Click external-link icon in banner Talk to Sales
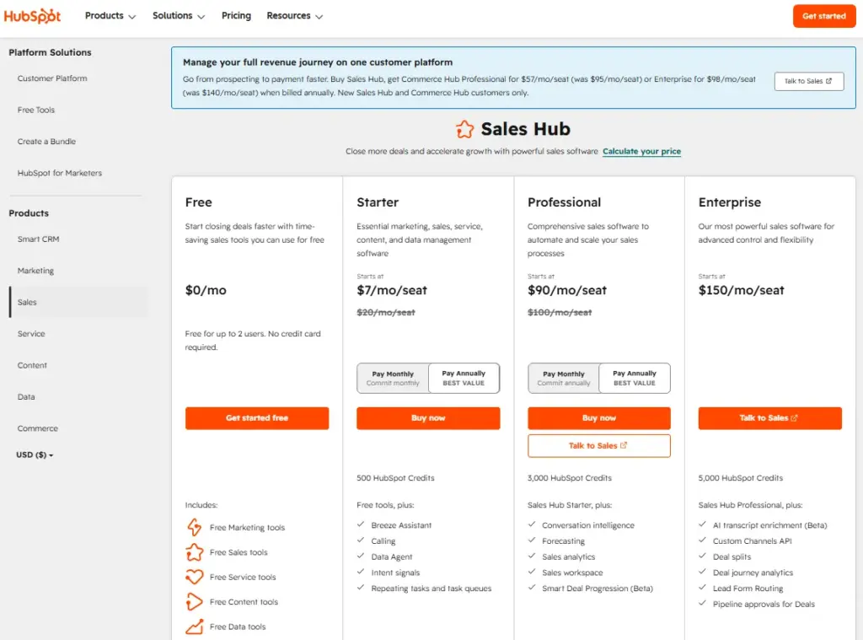This screenshot has width=863, height=640. pyautogui.click(x=828, y=81)
